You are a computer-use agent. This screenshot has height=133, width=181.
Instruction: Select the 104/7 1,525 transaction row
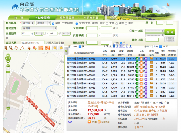(122, 75)
